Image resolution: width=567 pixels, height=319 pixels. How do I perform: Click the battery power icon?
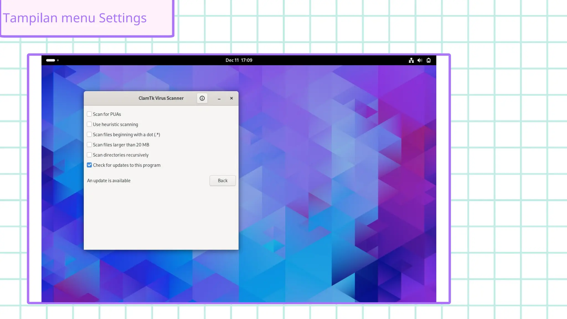click(x=429, y=60)
